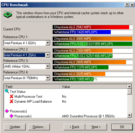The width and height of the screenshot is (135, 133).
Task: Click the list scrollbar up arrow
Action: [130, 86]
